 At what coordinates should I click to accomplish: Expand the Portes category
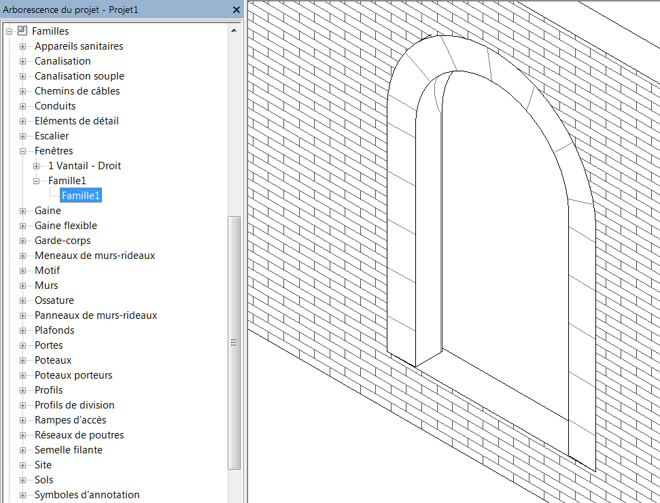pos(23,345)
